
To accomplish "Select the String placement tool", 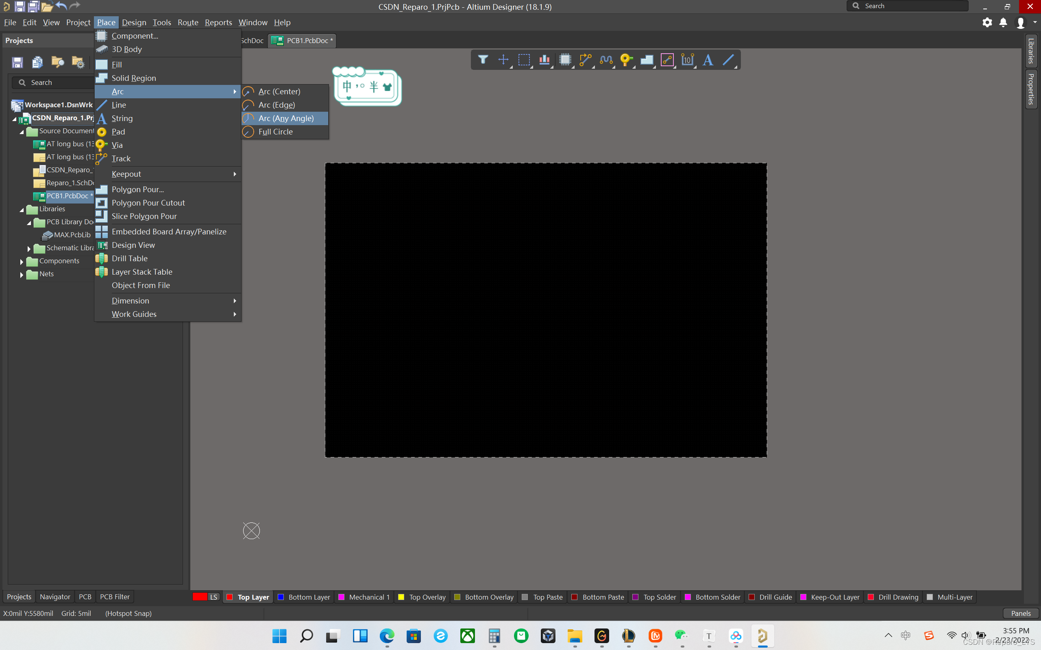I will click(122, 117).
